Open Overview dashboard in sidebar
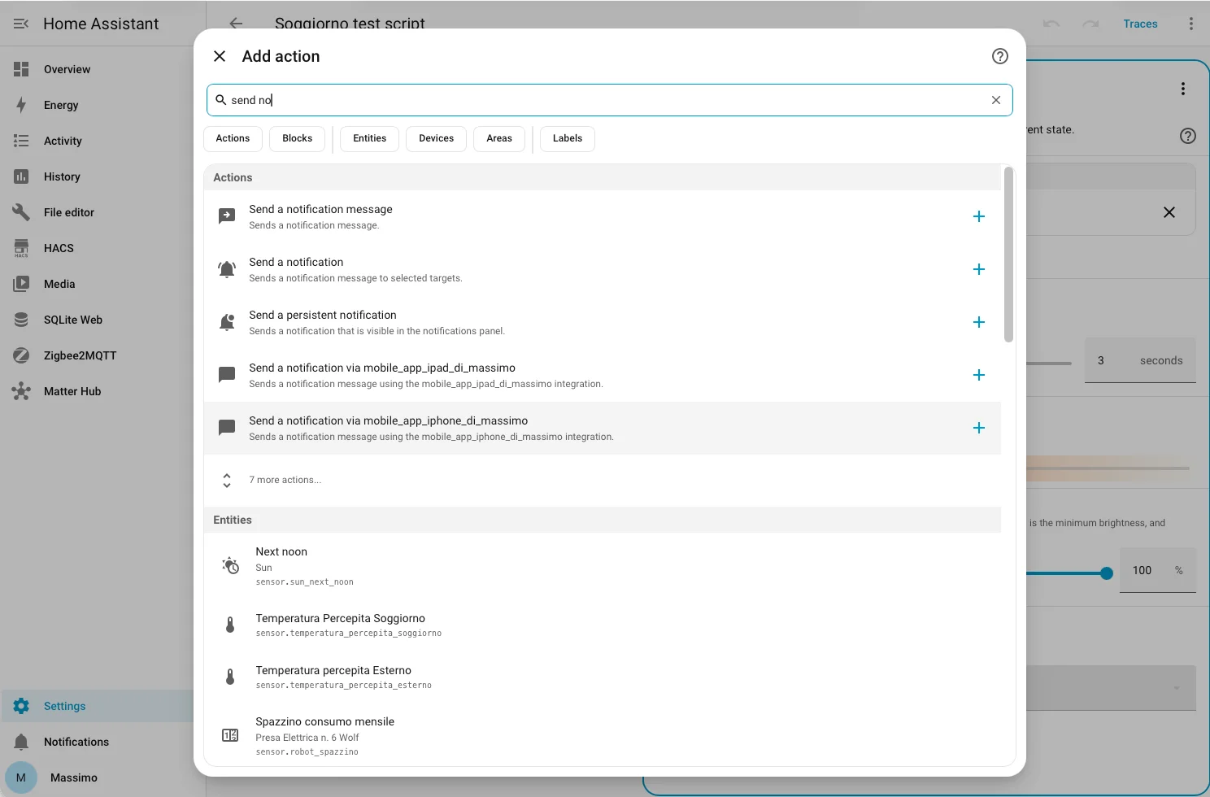This screenshot has height=797, width=1210. [97, 69]
